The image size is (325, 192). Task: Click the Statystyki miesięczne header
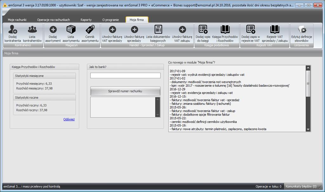(x=44, y=76)
